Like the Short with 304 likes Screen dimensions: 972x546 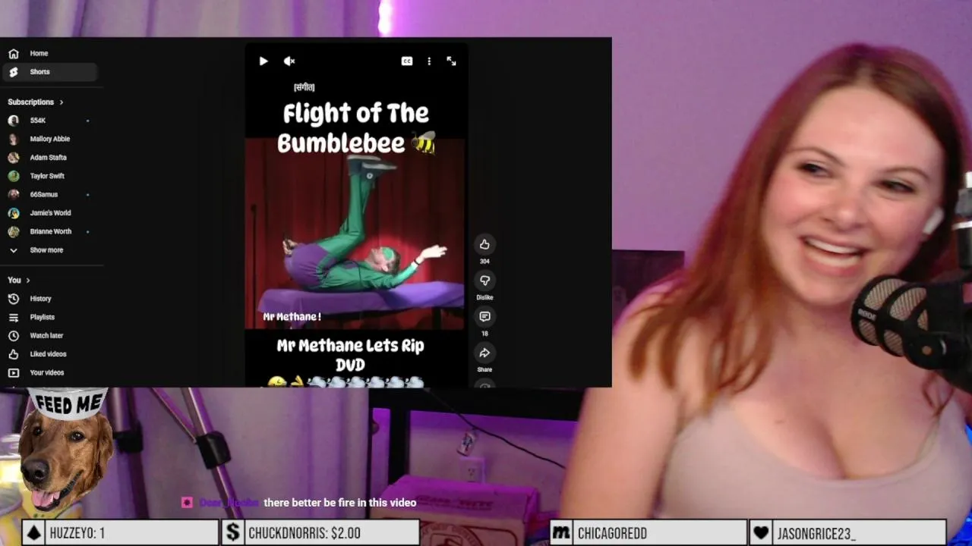(x=484, y=244)
